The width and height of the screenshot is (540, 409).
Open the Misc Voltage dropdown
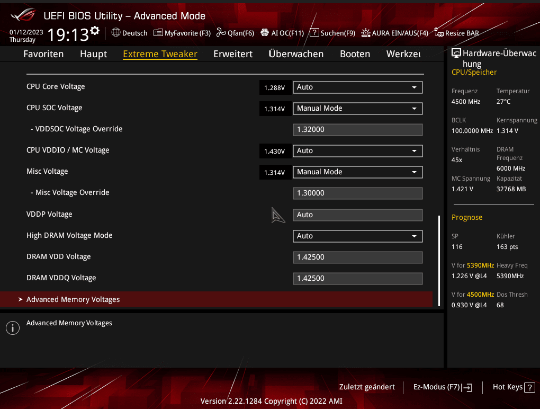pyautogui.click(x=357, y=172)
